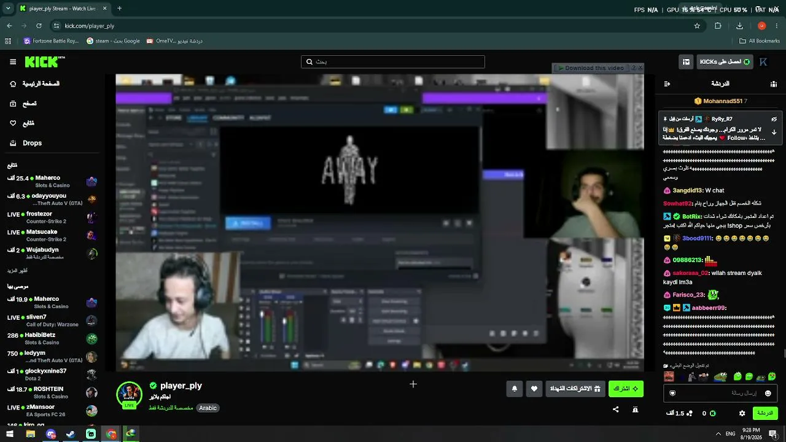Bookmark this page with star icon

coord(697,26)
